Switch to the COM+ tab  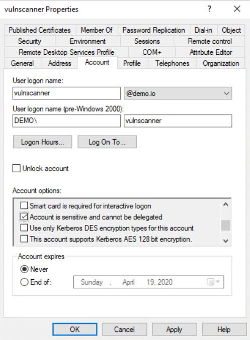[152, 52]
